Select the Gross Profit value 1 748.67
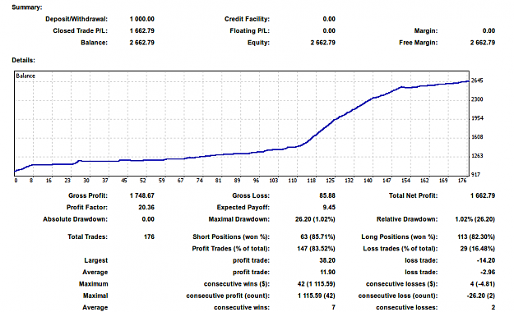The height and width of the screenshot is (312, 514). (x=142, y=195)
